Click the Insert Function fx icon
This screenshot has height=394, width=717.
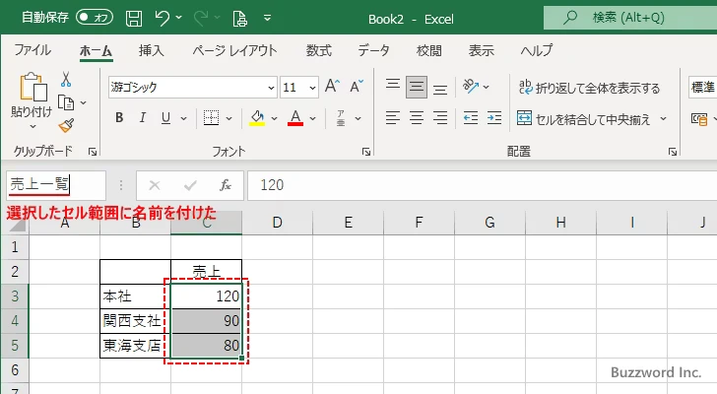click(226, 185)
